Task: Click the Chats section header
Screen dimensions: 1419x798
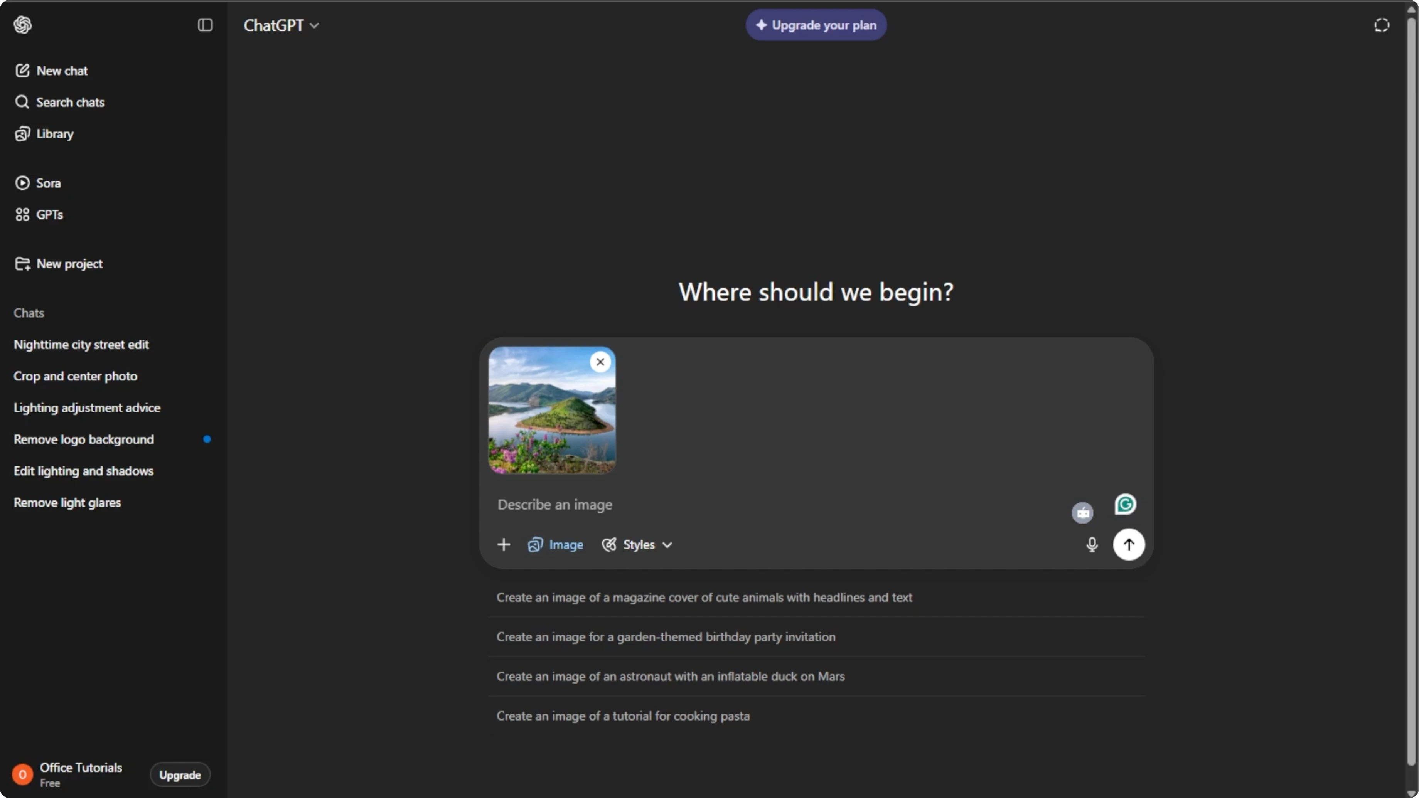Action: pos(29,313)
